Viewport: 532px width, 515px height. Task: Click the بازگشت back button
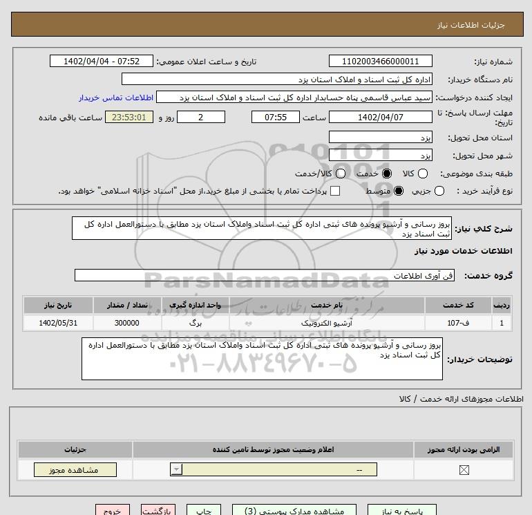(158, 510)
